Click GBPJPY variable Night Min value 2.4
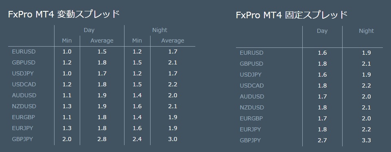This screenshot has height=152, width=391. coord(137,139)
